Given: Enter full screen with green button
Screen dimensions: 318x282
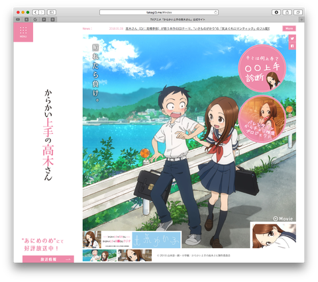Looking at the screenshot, I should pyautogui.click(x=28, y=13).
